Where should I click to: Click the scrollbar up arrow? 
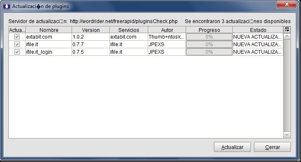(287, 37)
